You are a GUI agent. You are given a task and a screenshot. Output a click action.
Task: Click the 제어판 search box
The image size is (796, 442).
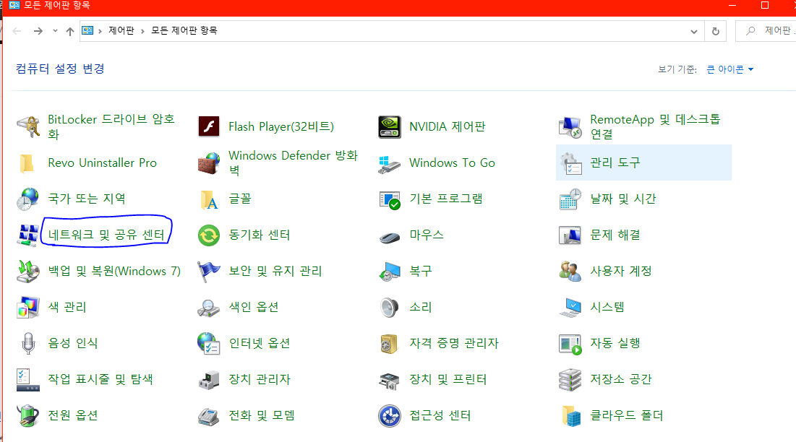[766, 31]
